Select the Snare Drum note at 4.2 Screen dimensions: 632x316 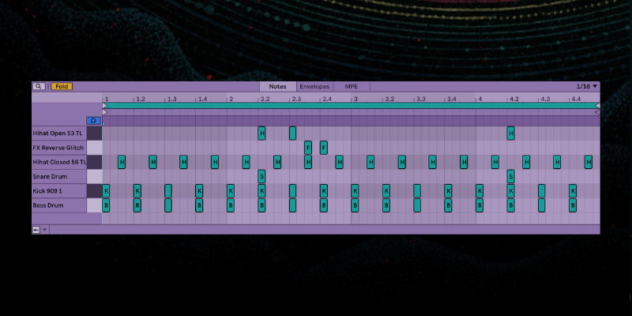(x=511, y=176)
